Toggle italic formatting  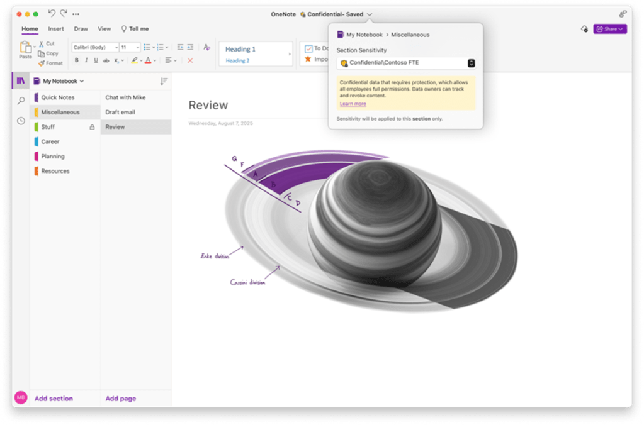(86, 60)
